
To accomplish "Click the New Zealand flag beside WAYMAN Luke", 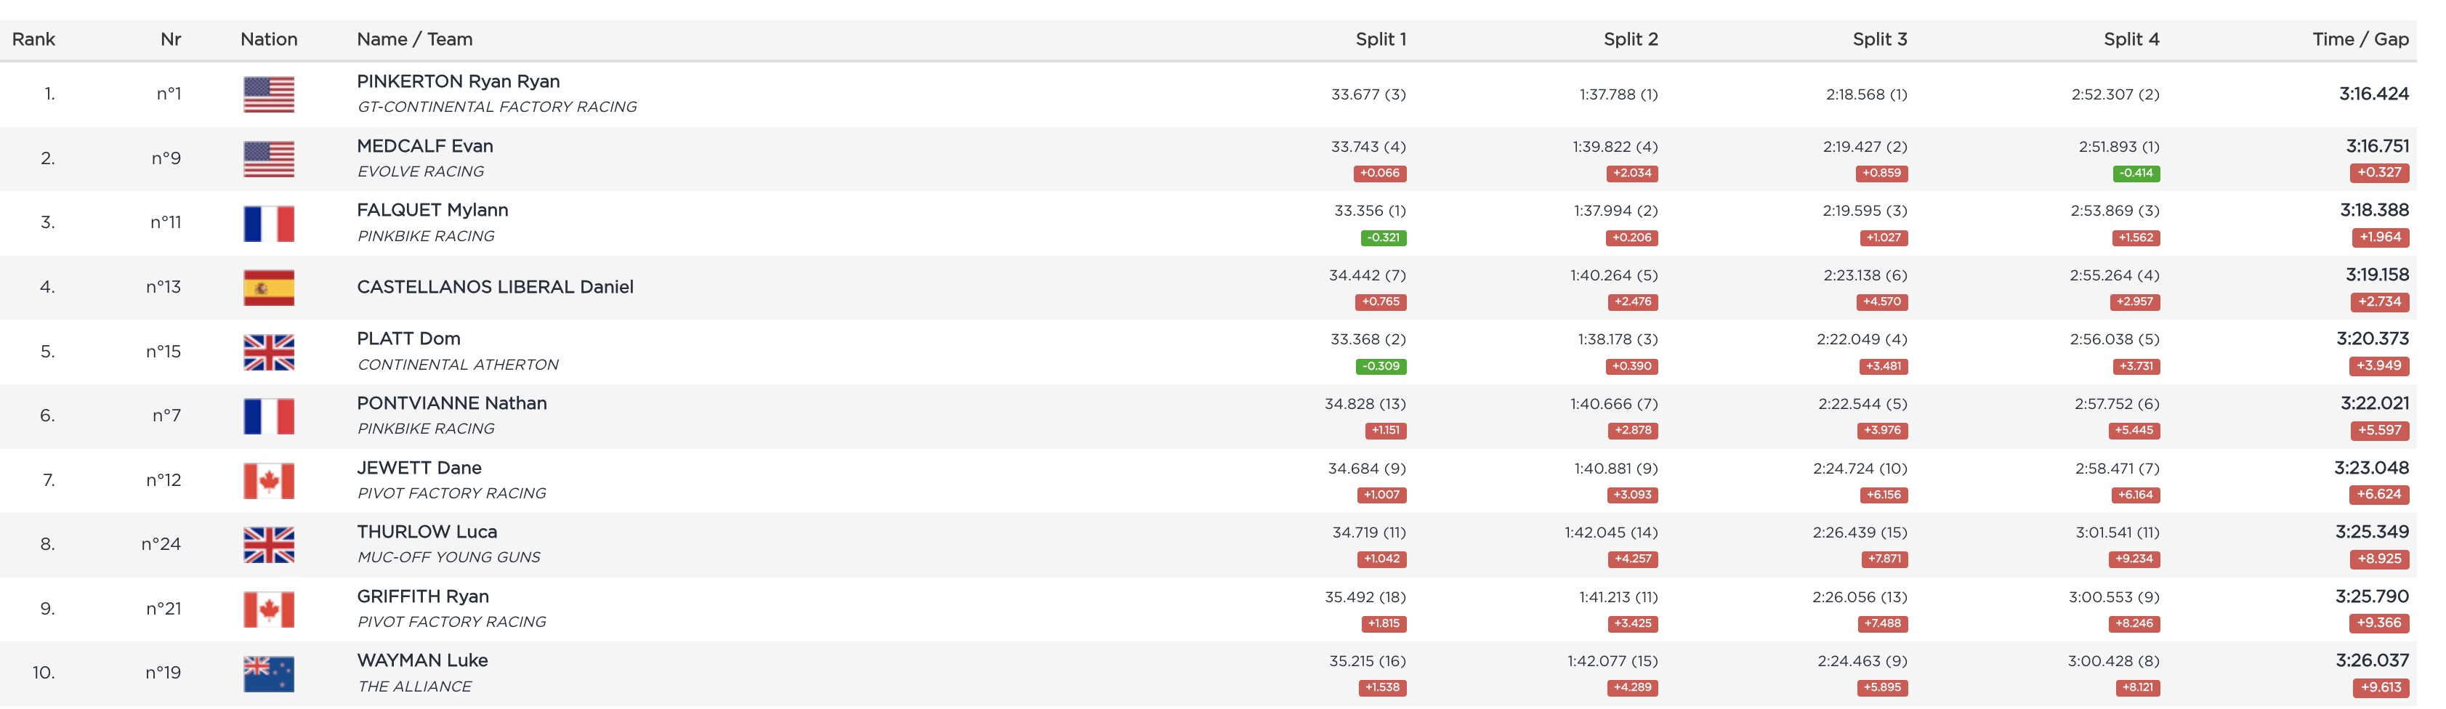I will (269, 673).
